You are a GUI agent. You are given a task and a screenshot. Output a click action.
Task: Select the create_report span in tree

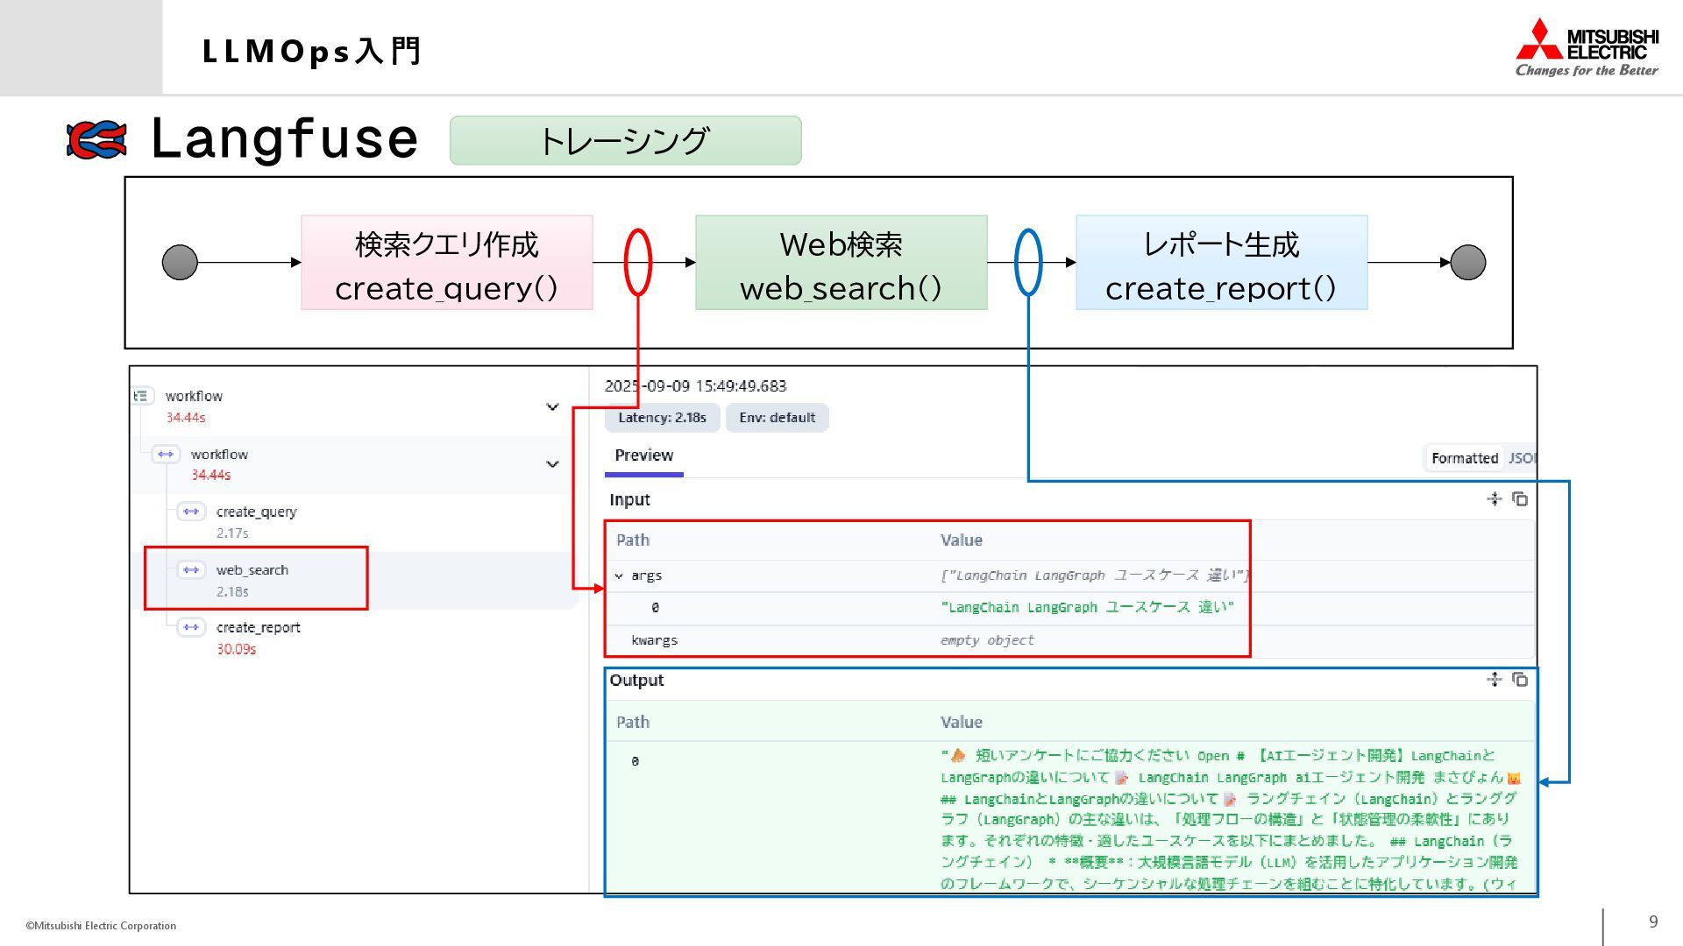[258, 628]
